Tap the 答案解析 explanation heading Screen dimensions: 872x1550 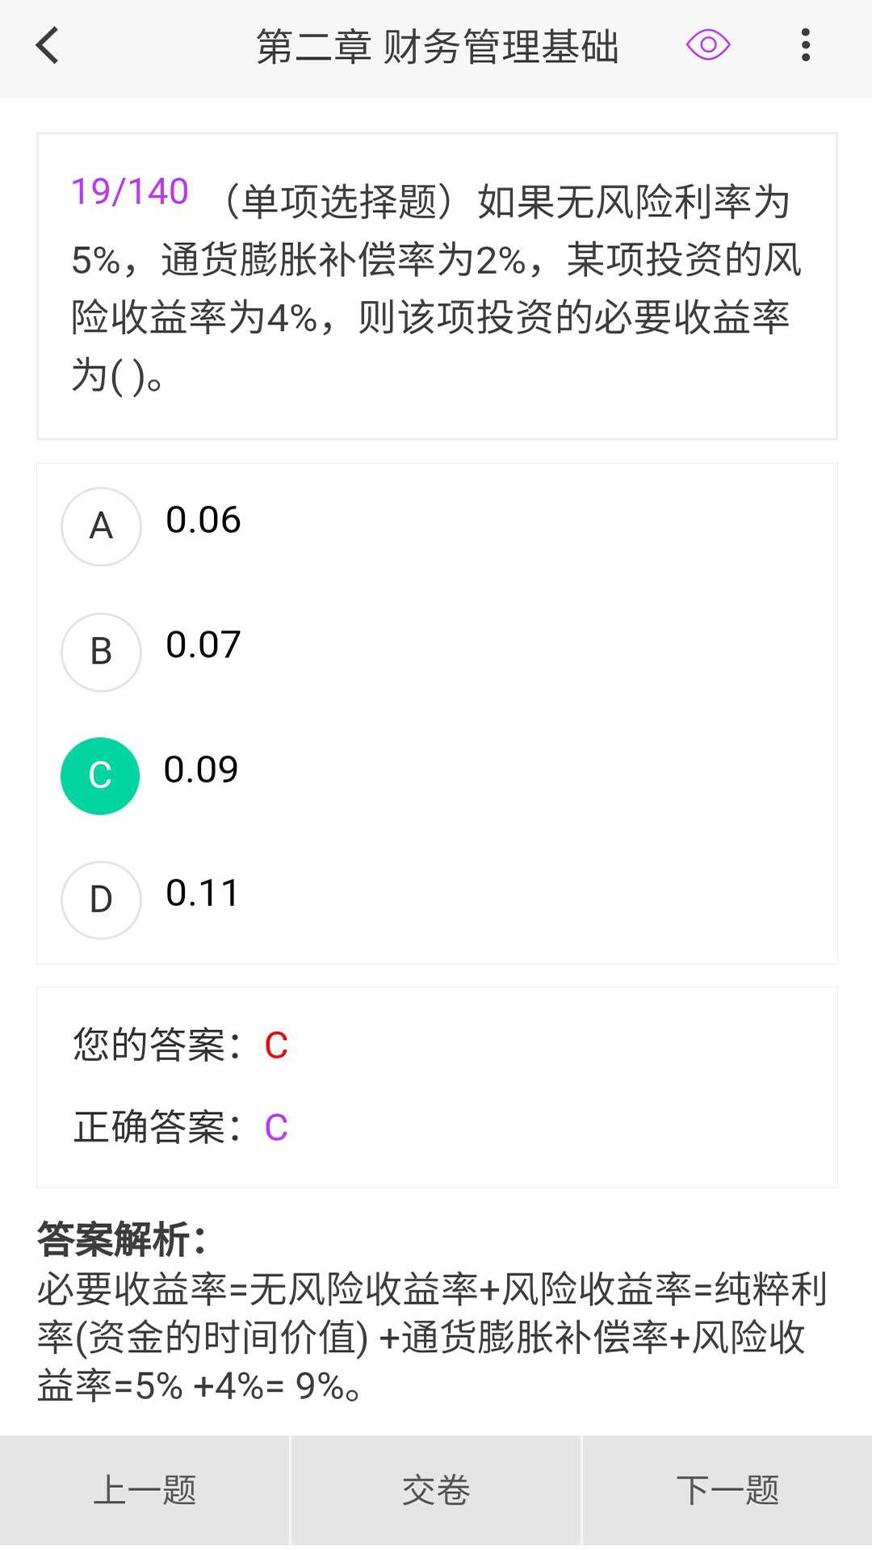pos(121,1239)
